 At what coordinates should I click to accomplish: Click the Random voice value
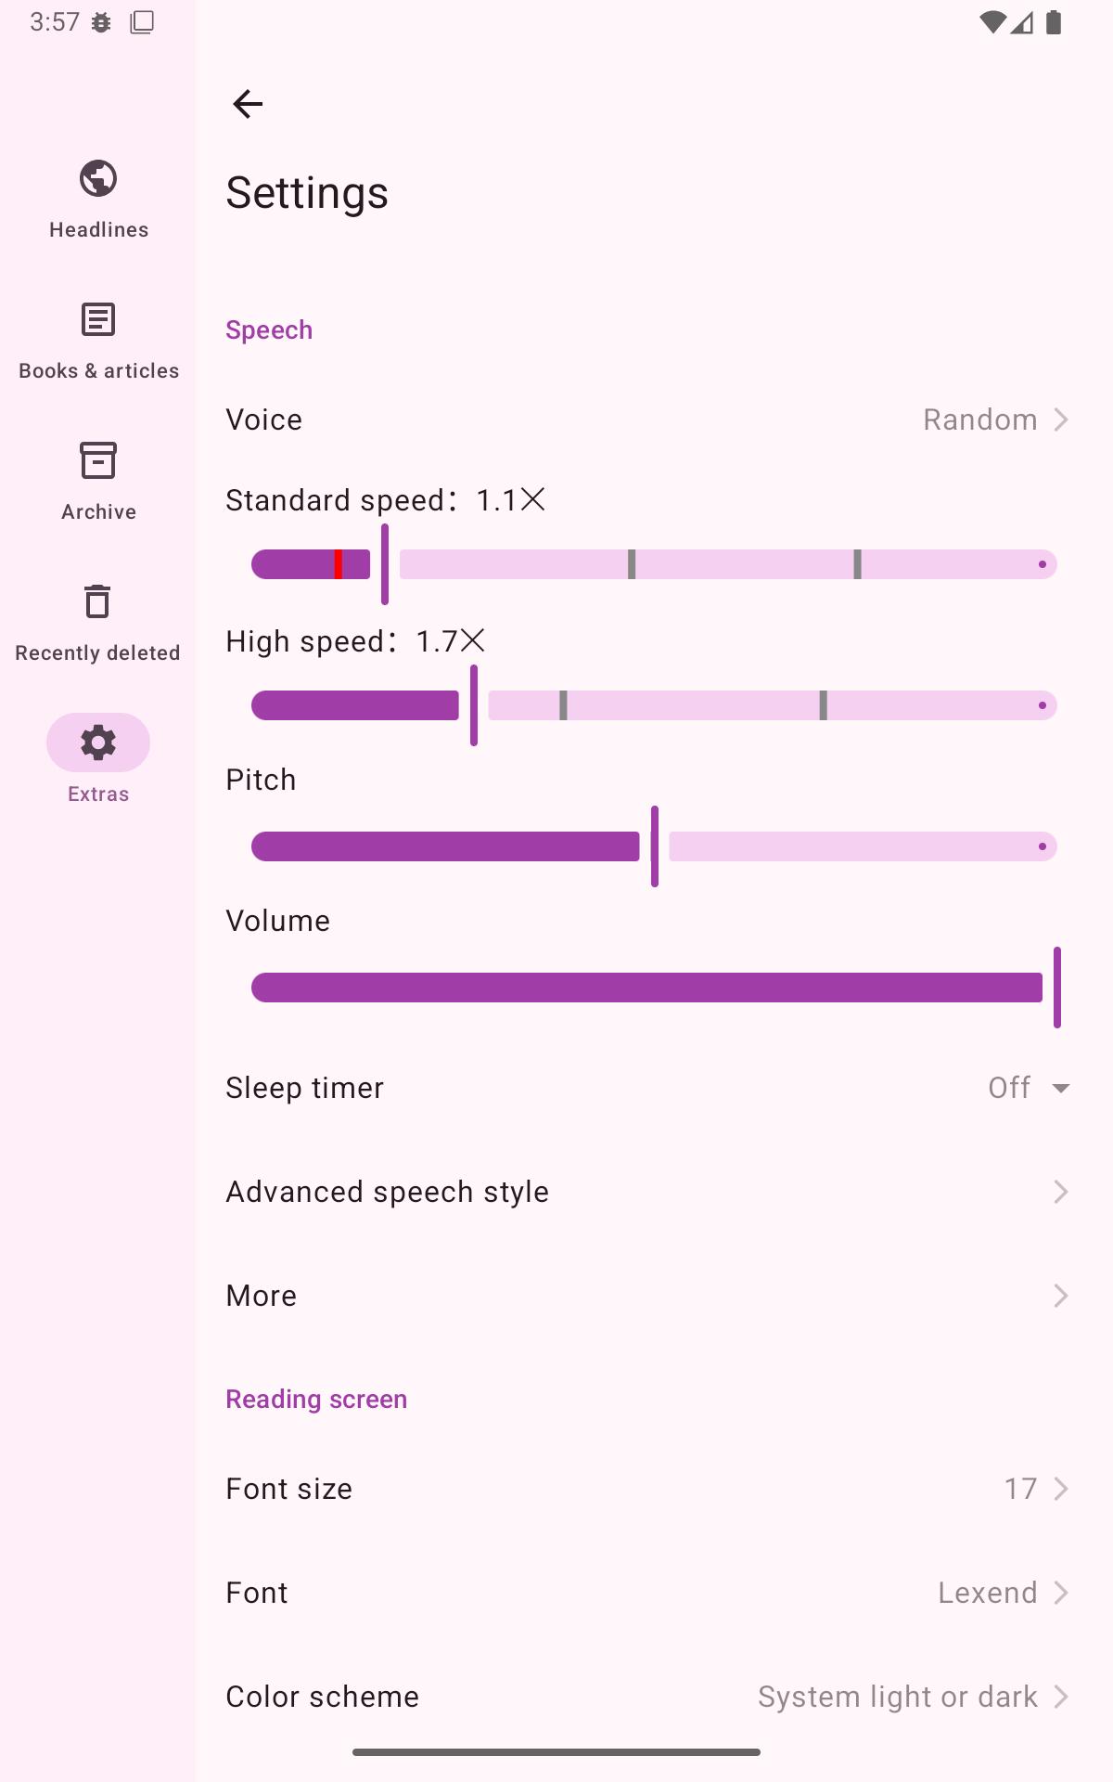[979, 420]
